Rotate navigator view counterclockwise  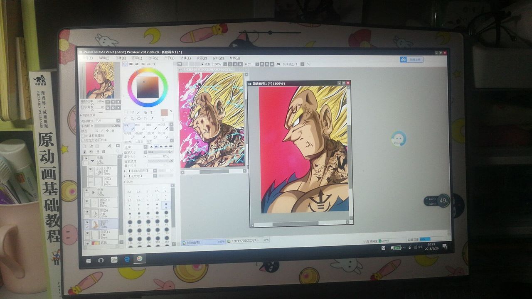pos(108,108)
